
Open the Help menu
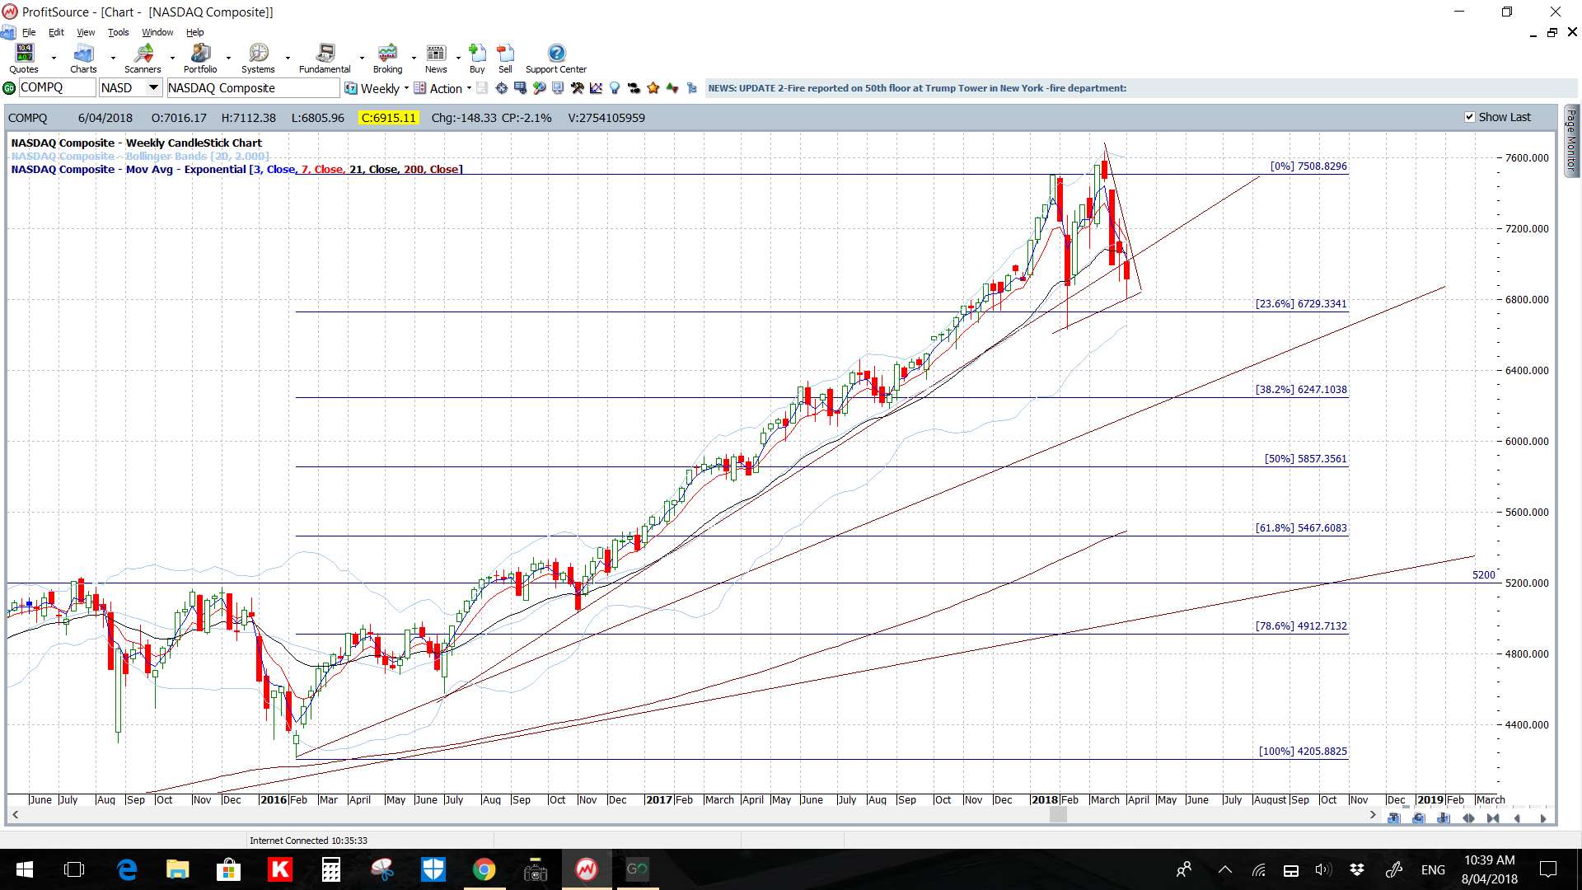click(194, 32)
